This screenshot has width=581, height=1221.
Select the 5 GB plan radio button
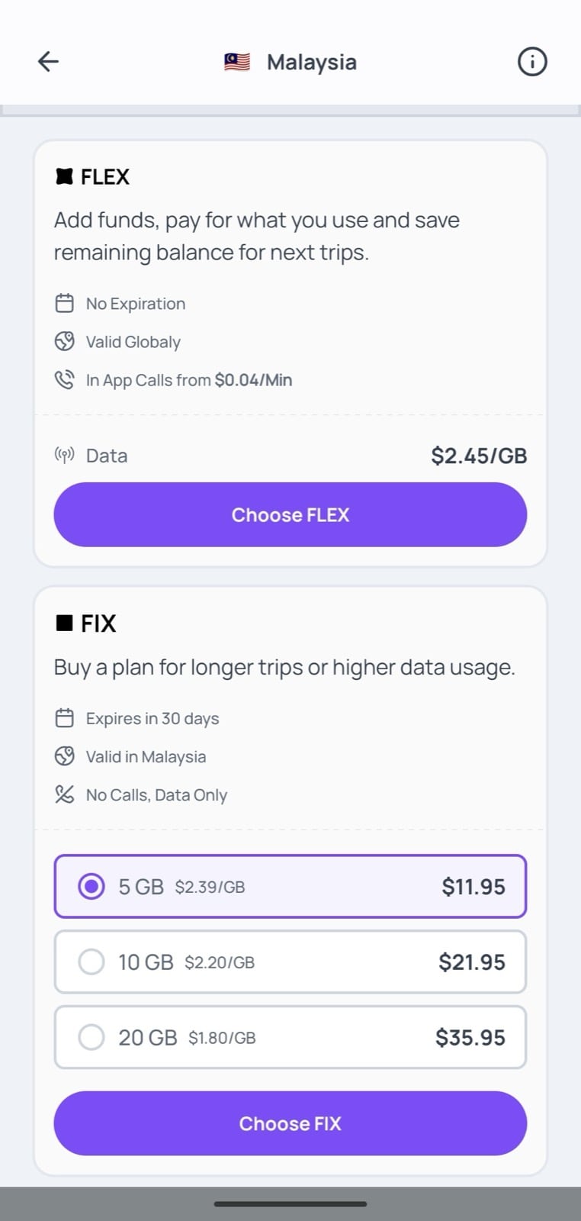click(91, 887)
